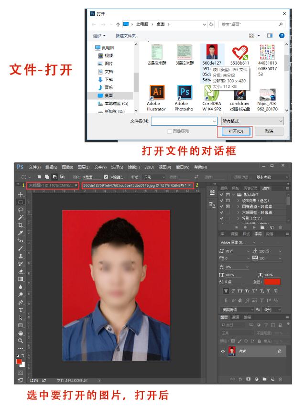The width and height of the screenshot is (304, 407).
Task: Open the Edit Toolbar three-dots menu
Action: [21, 348]
